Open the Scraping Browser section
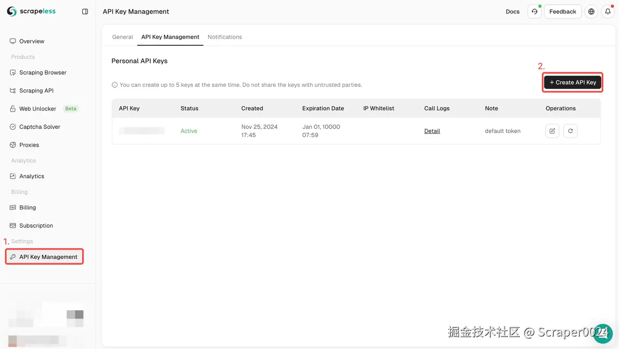 (42, 72)
